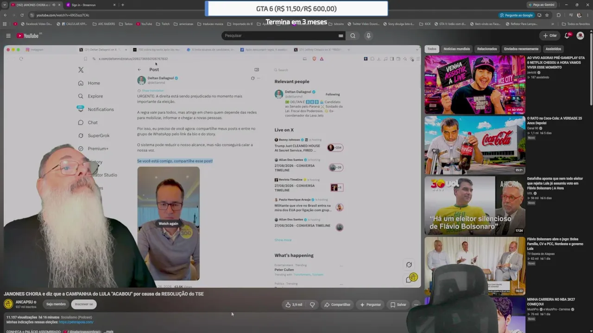Screen dimensions: 593x333
Task: Open the ANCAPSU channel name link
Action: coord(24,302)
